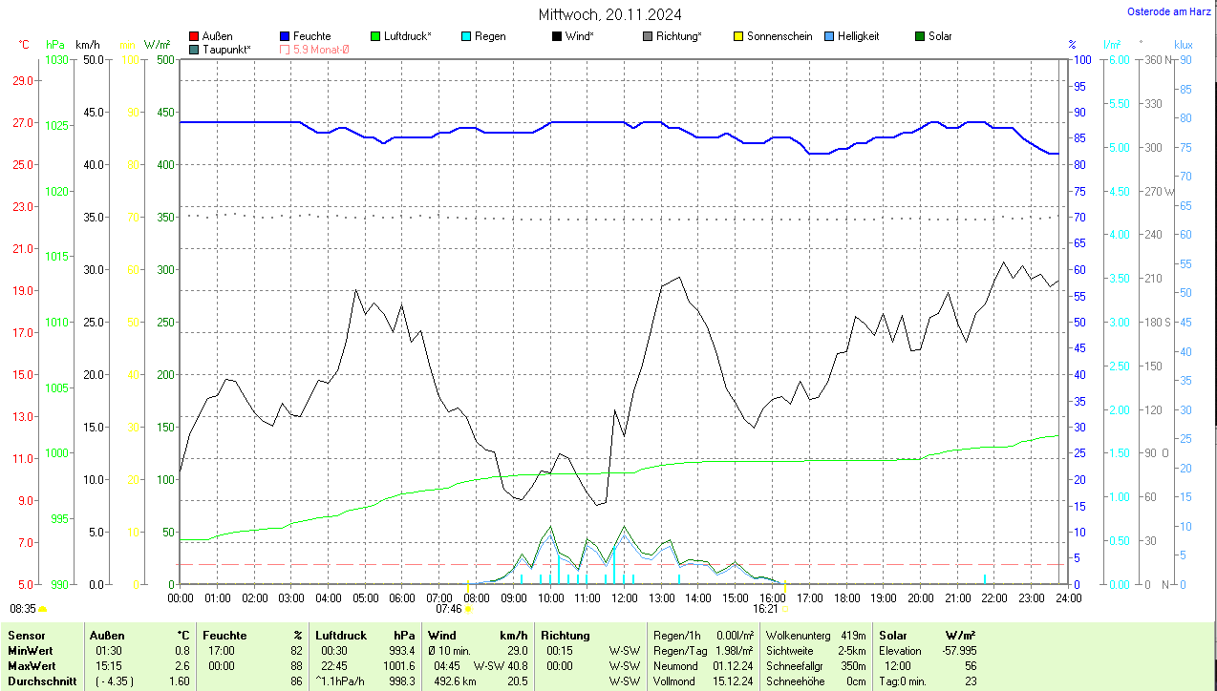Click the black Wind legend square
Viewport: 1217px width, 691px height.
pos(557,36)
